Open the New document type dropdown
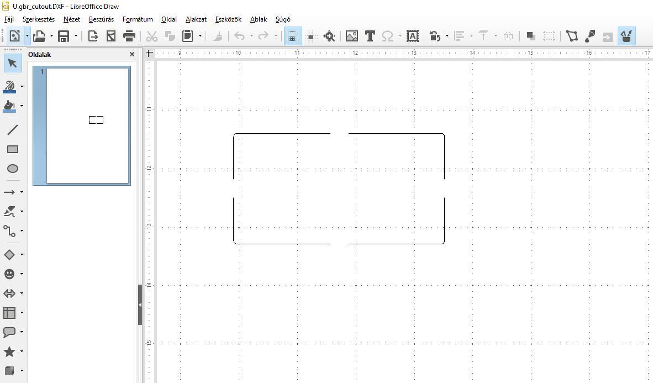This screenshot has width=653, height=383. pyautogui.click(x=27, y=36)
